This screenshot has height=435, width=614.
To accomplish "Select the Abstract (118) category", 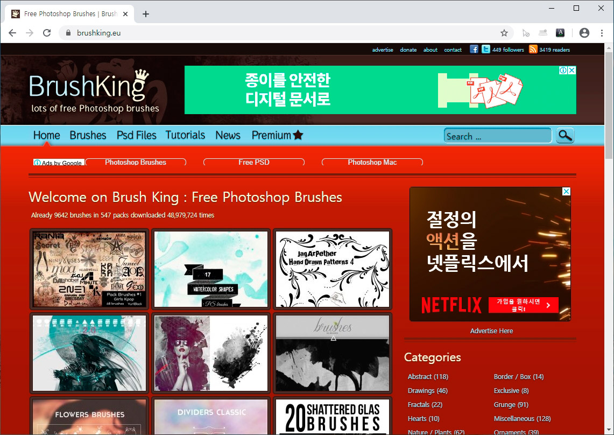I will 428,377.
